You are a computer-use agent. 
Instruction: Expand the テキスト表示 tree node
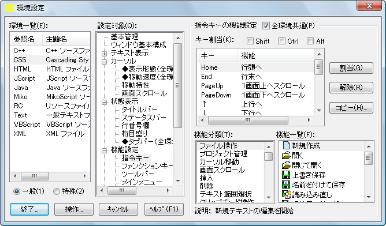pyautogui.click(x=105, y=54)
